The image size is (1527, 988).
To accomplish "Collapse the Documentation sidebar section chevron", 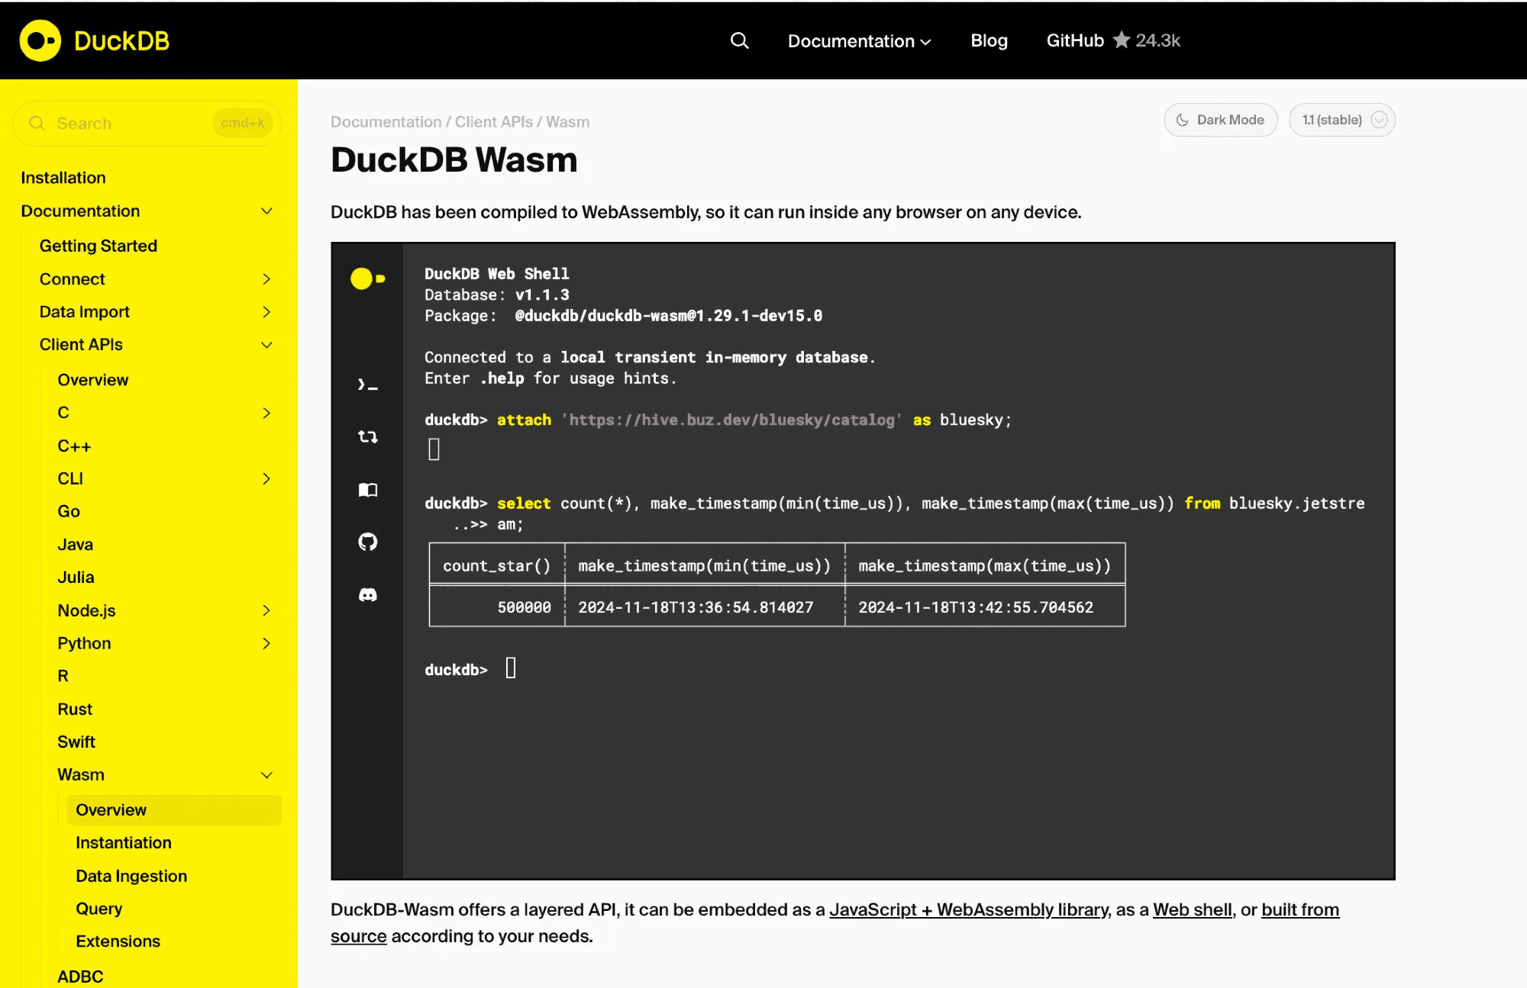I will 266,211.
